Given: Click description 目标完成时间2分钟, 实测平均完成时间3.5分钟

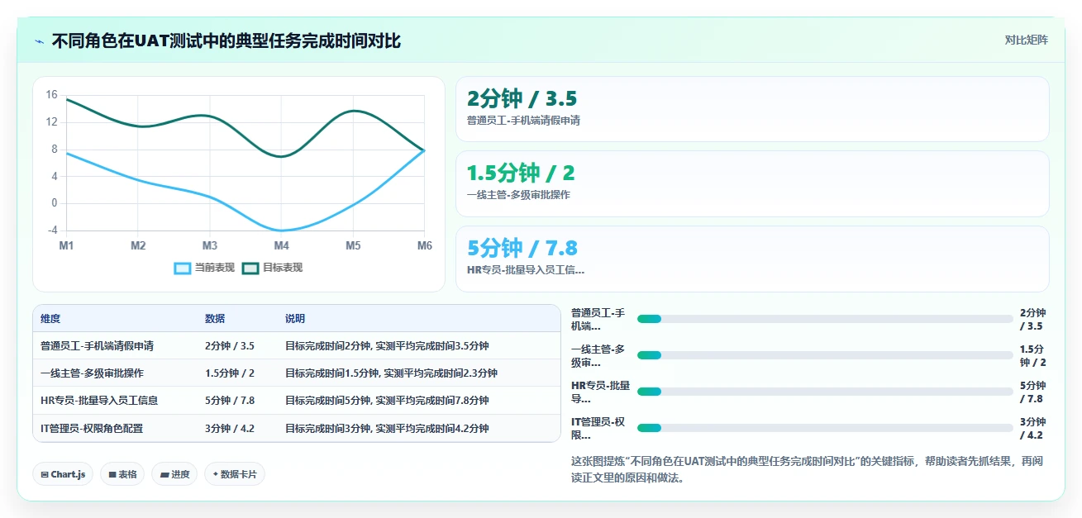Looking at the screenshot, I should pyautogui.click(x=387, y=346).
